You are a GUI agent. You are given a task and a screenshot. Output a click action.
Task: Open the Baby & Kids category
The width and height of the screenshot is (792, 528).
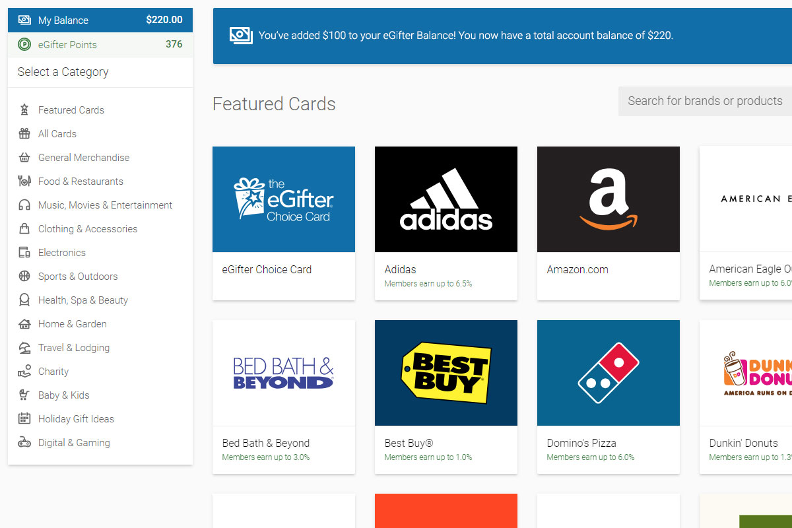(64, 395)
